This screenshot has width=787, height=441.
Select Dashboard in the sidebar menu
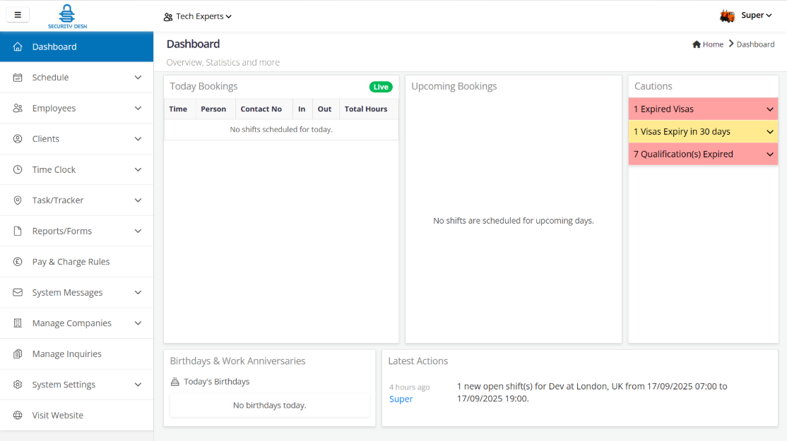53,47
